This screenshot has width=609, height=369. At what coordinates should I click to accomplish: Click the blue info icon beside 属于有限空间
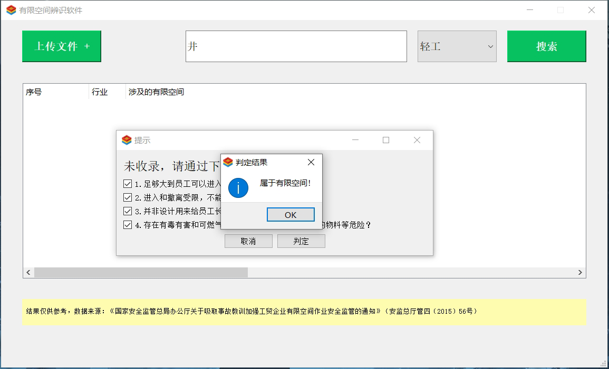click(238, 188)
